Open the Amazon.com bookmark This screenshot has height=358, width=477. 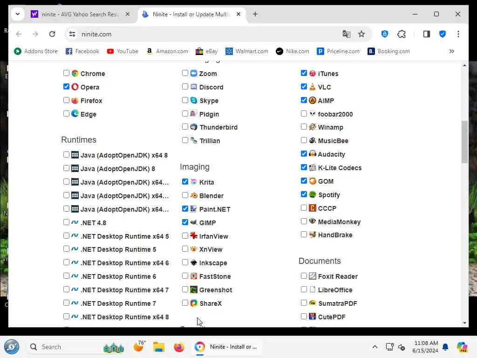coord(167,51)
